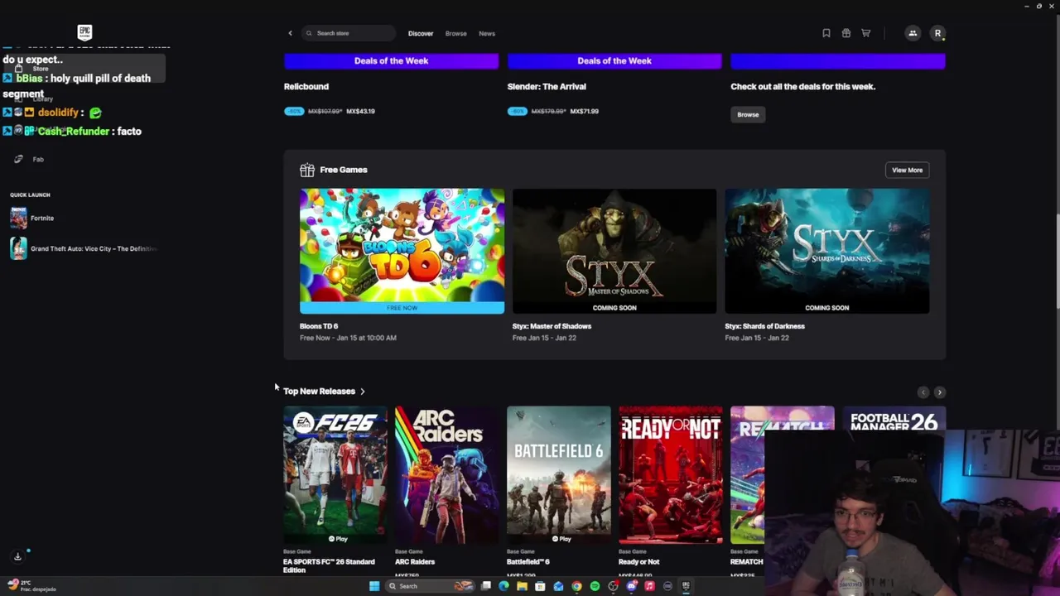Switch to the Discover tab

click(x=421, y=33)
